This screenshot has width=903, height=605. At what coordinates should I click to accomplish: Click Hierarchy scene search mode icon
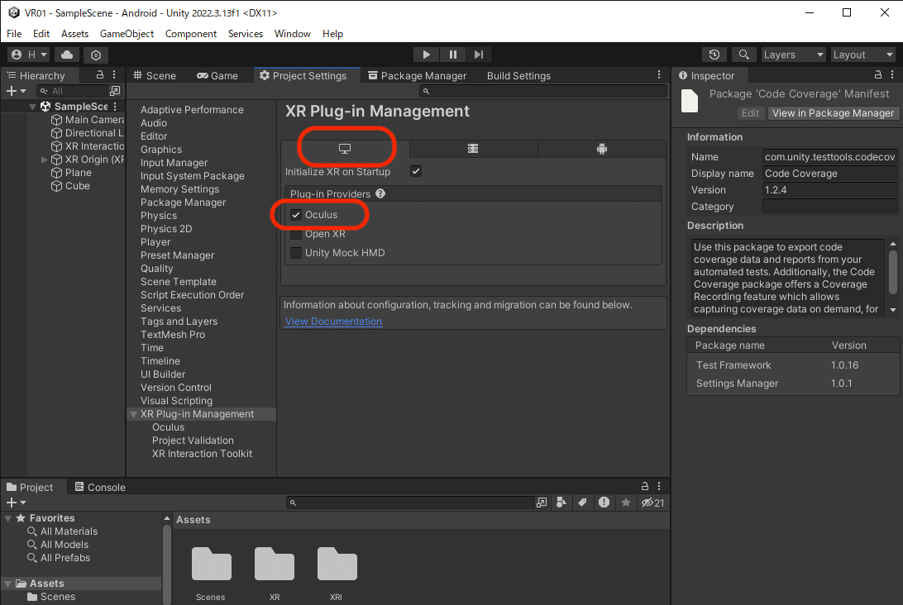click(x=115, y=91)
